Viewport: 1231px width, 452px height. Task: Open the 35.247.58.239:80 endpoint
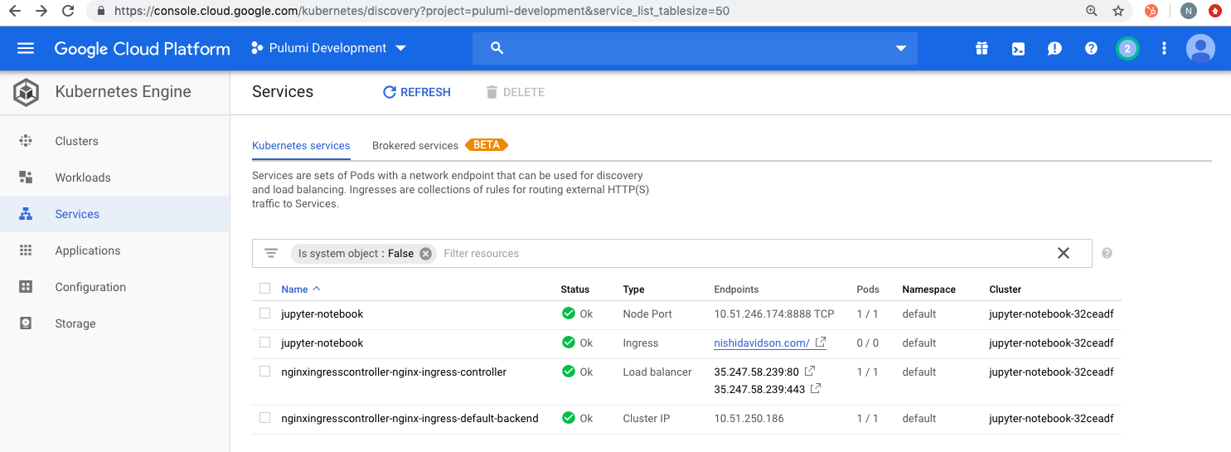(757, 372)
